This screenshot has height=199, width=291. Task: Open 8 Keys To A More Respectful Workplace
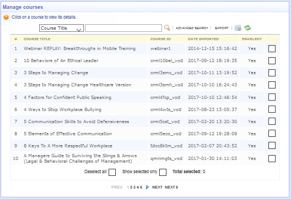pos(68,146)
